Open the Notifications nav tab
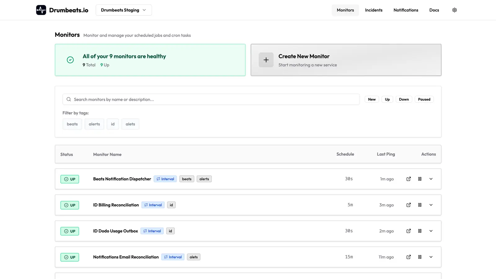 (x=406, y=10)
